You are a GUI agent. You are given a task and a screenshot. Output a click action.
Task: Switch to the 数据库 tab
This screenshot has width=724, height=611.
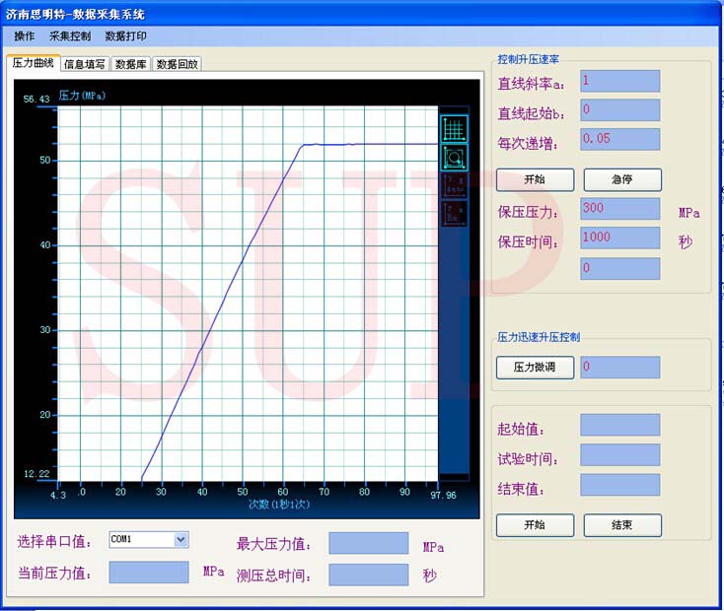click(131, 64)
